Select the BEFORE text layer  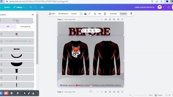click(17, 49)
